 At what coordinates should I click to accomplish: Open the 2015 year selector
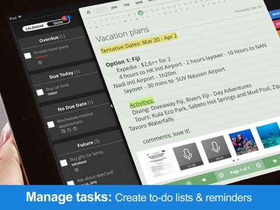(100, 10)
